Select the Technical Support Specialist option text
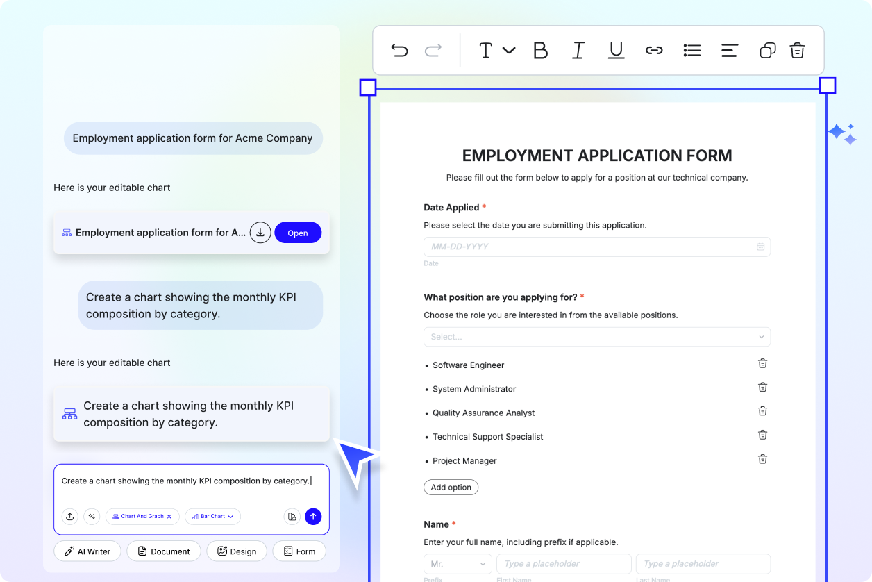This screenshot has width=872, height=582. pos(487,437)
